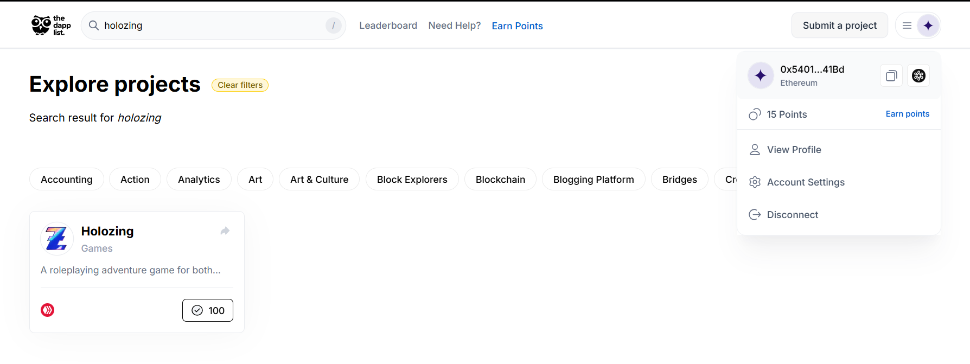This screenshot has height=364, width=970.
Task: Toggle the 100 vote button on Holozing
Action: [208, 310]
